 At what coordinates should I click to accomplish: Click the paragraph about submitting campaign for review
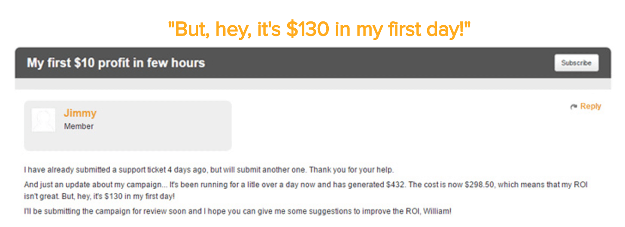(237, 212)
